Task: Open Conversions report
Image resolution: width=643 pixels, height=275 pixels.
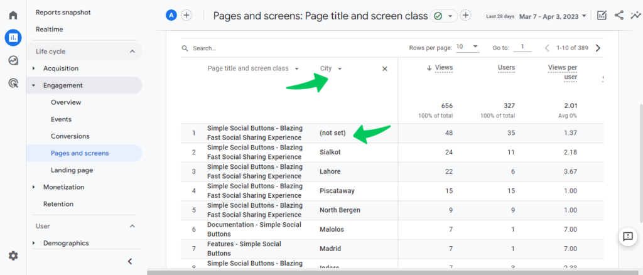Action: [x=70, y=136]
